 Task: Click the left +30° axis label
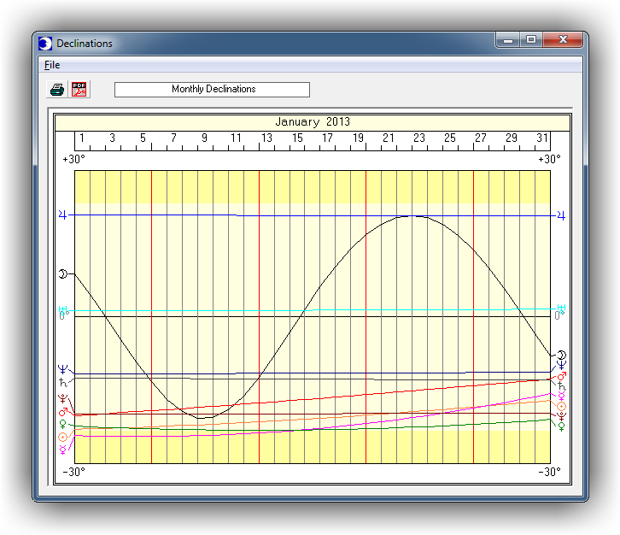[x=74, y=159]
